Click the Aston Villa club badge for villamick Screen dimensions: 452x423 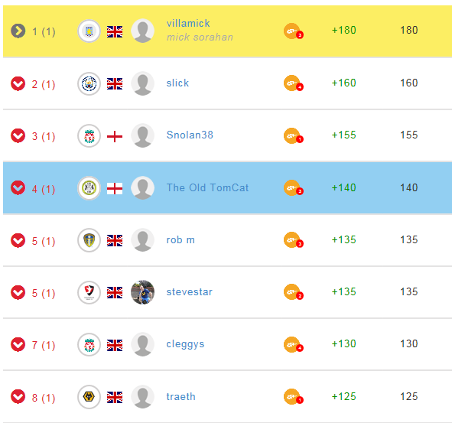coord(89,31)
